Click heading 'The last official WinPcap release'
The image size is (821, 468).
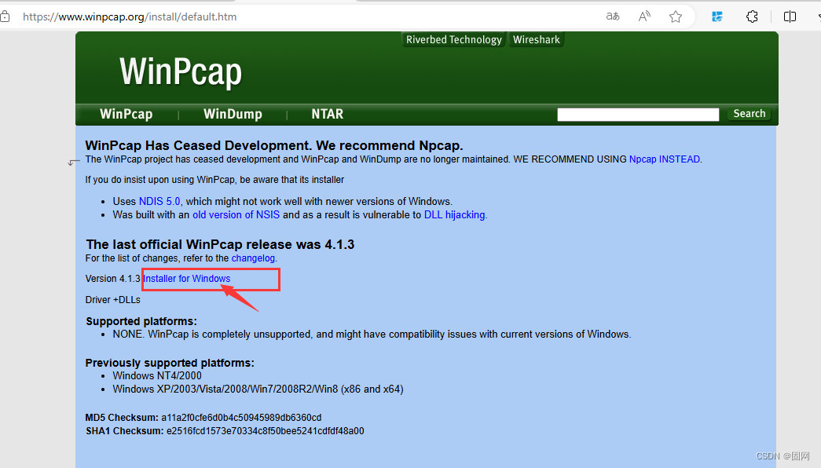220,244
